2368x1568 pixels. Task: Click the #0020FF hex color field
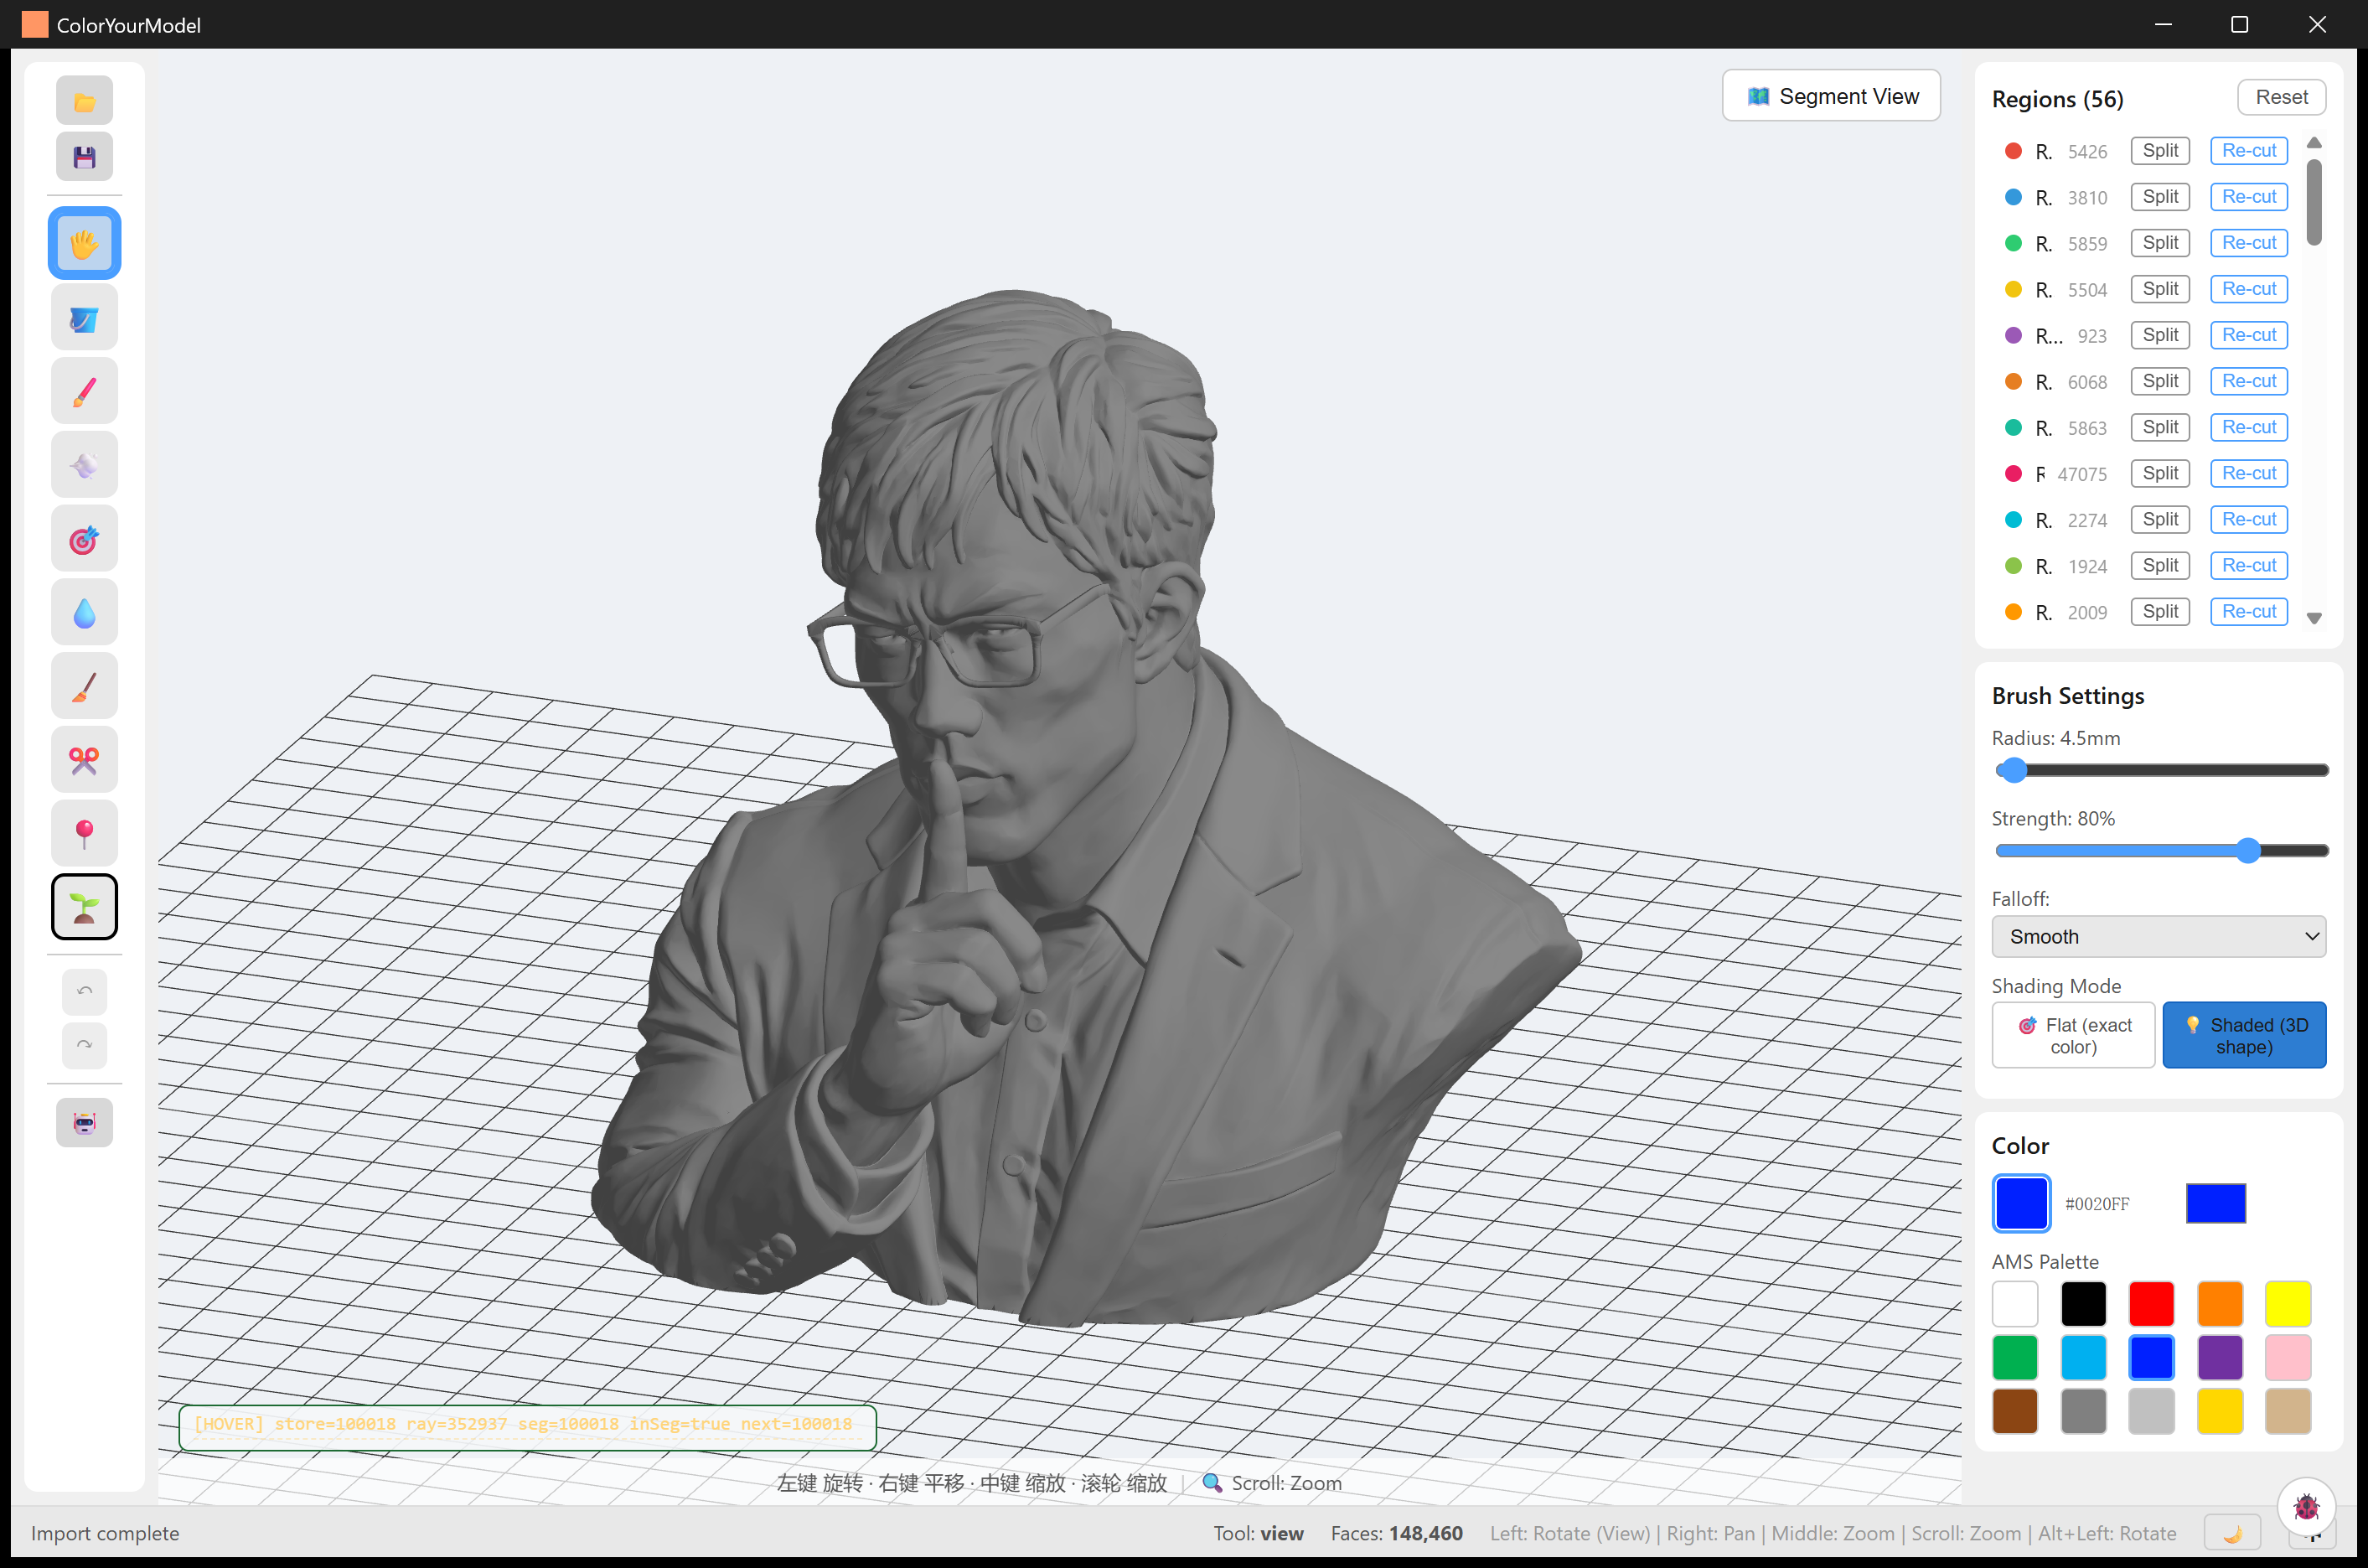coord(2097,1204)
